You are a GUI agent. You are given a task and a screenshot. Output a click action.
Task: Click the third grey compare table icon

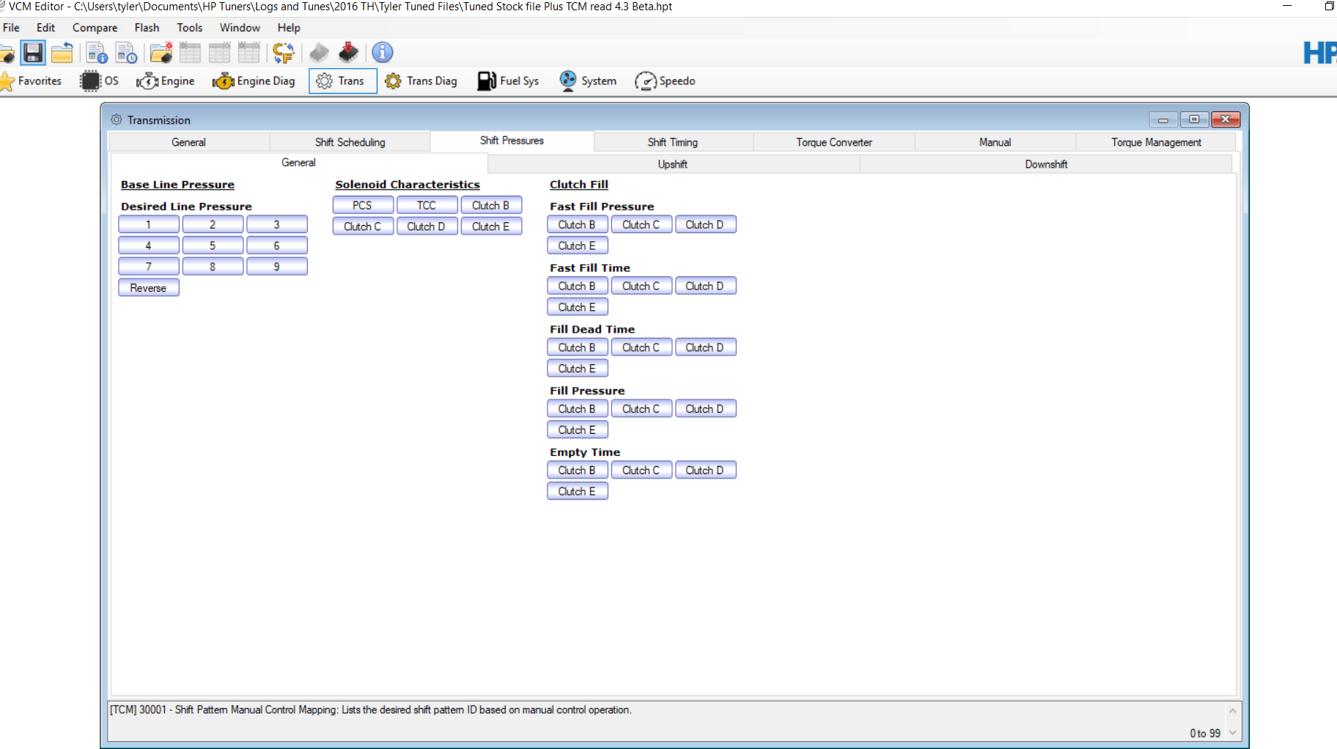(x=248, y=53)
